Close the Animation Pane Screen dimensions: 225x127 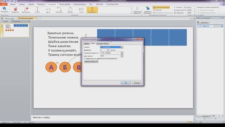pyautogui.click(x=224, y=18)
